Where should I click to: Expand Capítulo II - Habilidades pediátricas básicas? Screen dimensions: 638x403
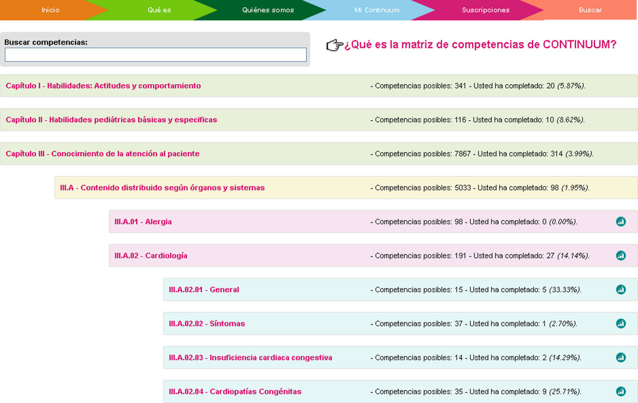click(x=111, y=120)
